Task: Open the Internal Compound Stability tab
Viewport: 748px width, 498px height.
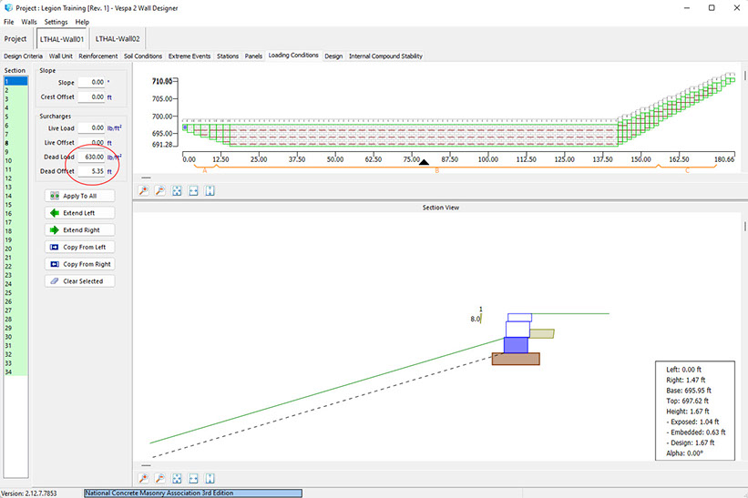Action: click(x=385, y=56)
